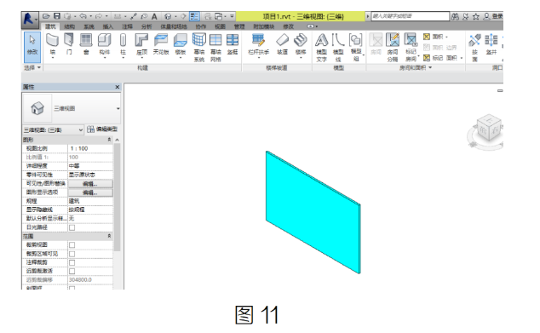Select the Mullion (竖梃) tool
540x333 pixels.
233,44
